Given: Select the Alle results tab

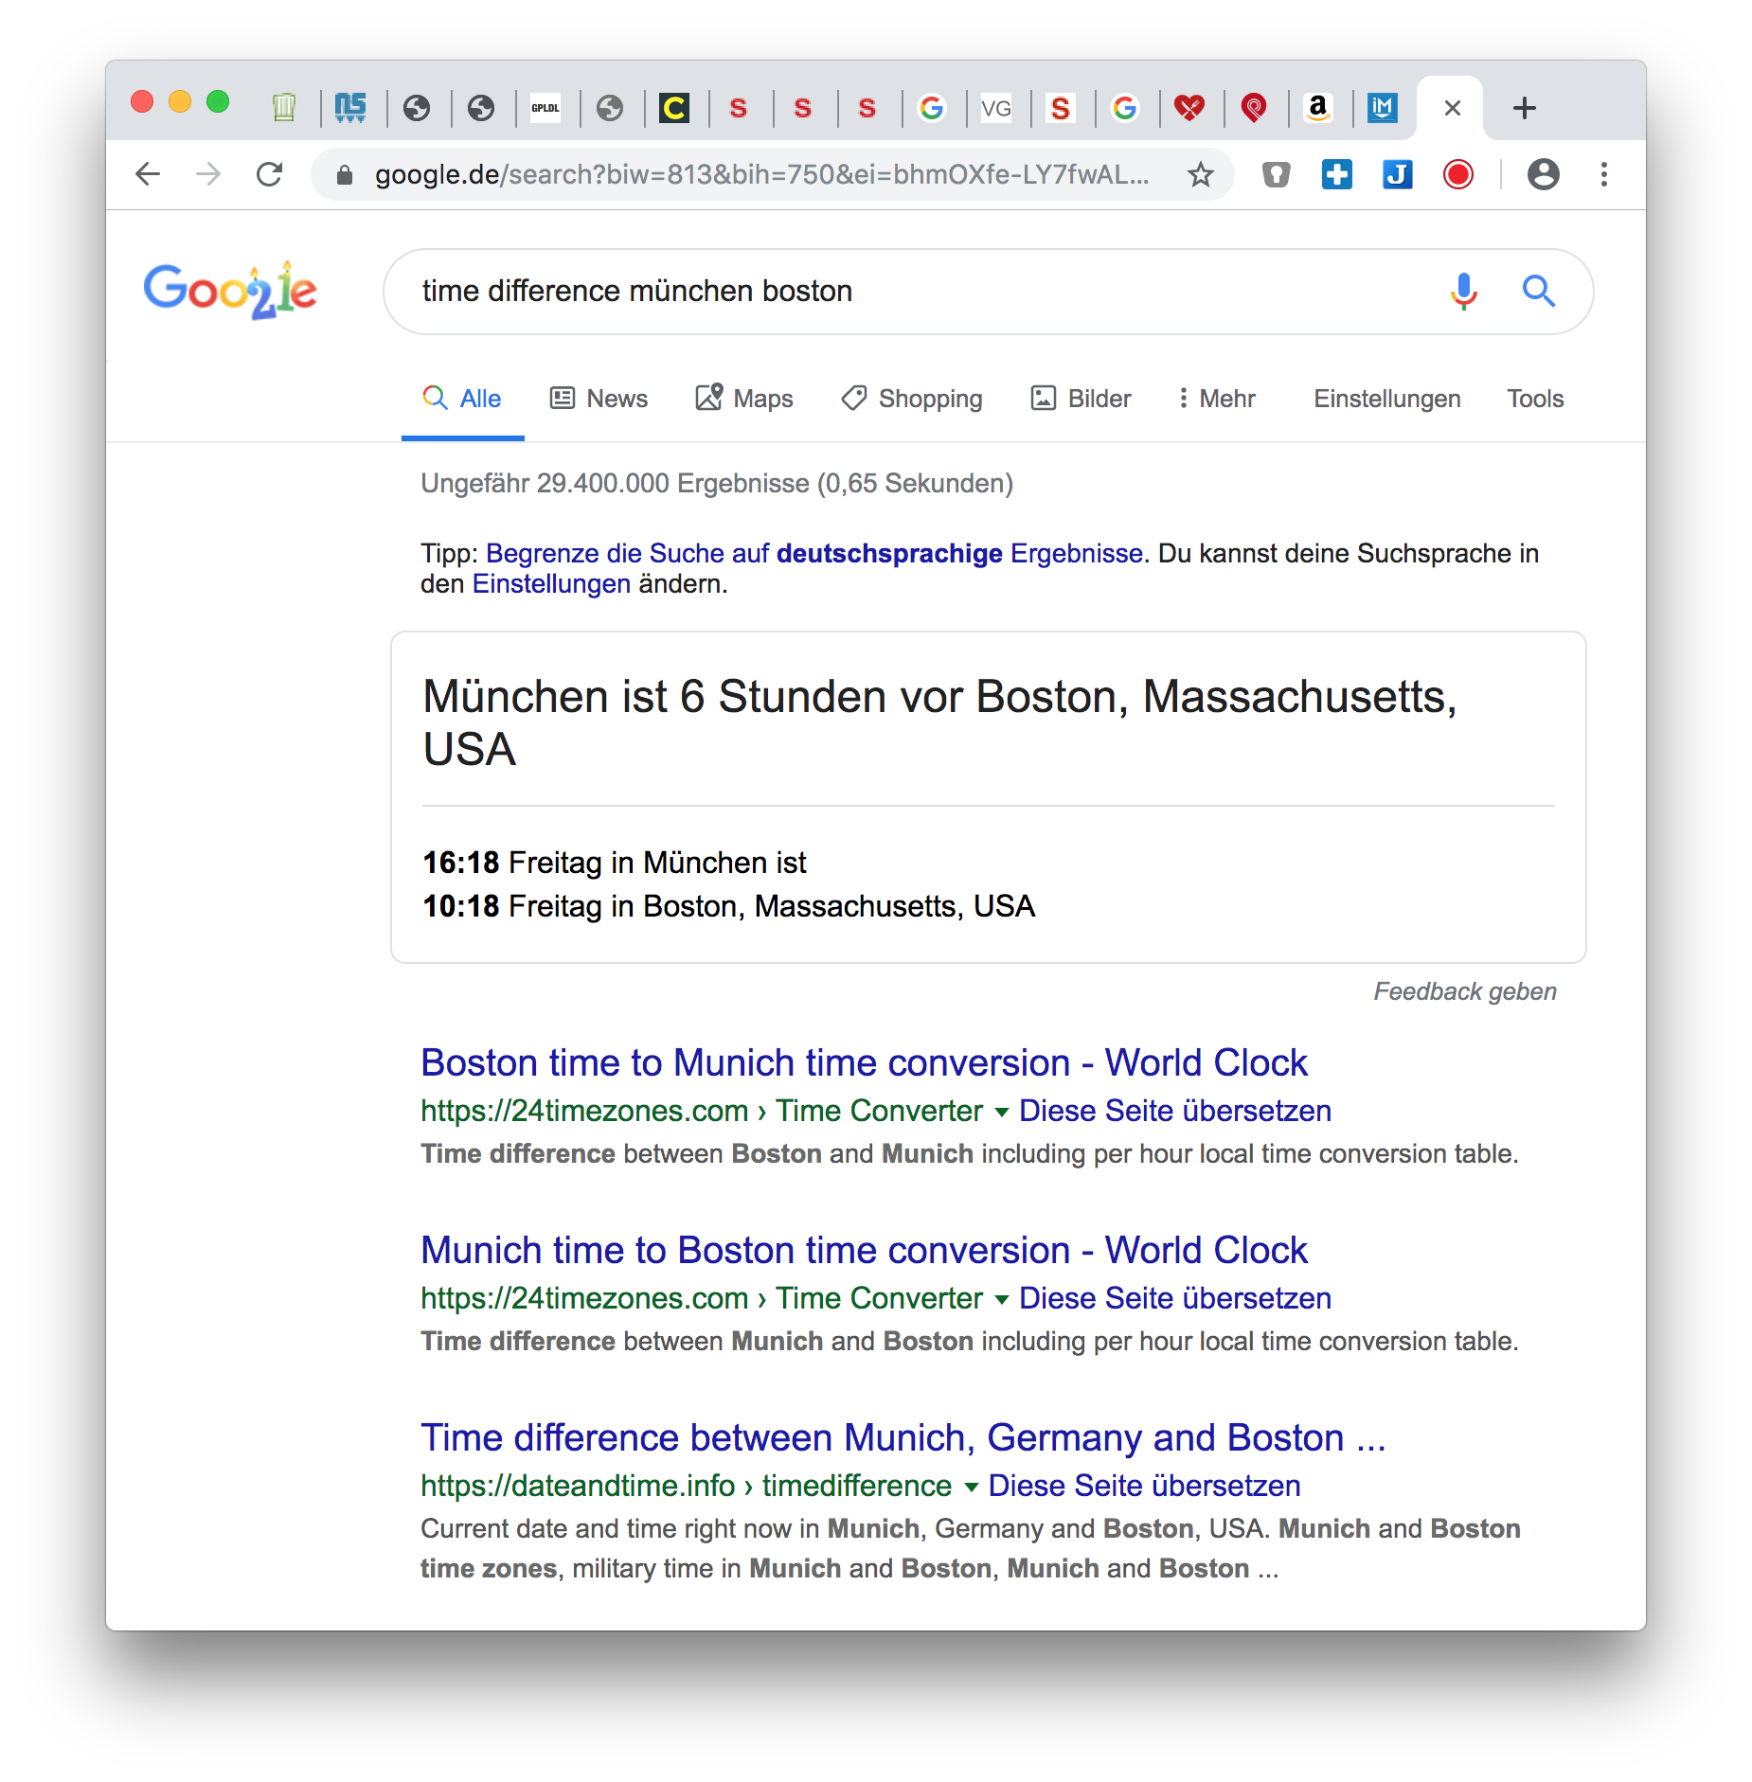Looking at the screenshot, I should coord(462,399).
